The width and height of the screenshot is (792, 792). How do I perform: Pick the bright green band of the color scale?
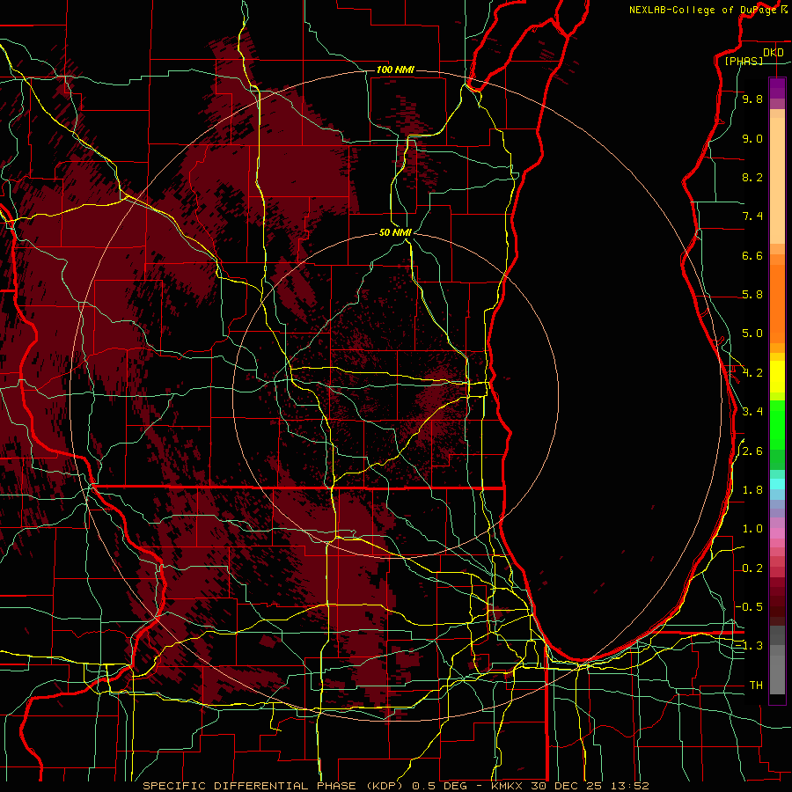tap(777, 425)
